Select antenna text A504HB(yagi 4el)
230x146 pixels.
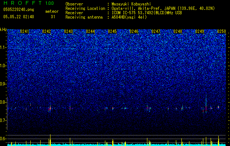(129, 17)
